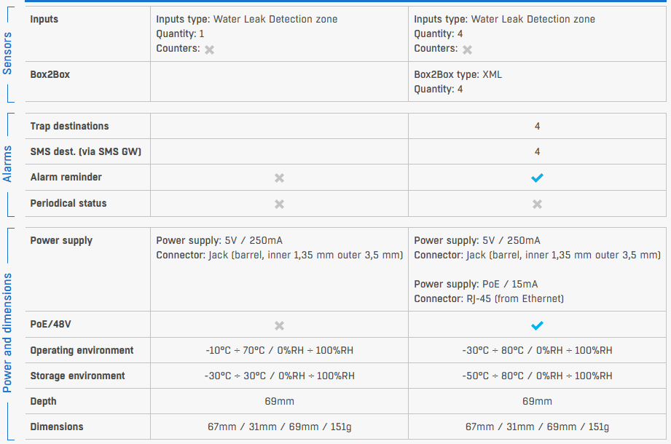The image size is (671, 444).
Task: Click the PoE/48V blue checkmark icon
Action: click(x=538, y=325)
